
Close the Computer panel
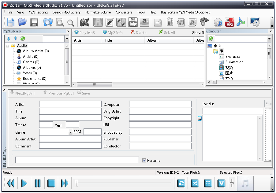[x=271, y=31]
